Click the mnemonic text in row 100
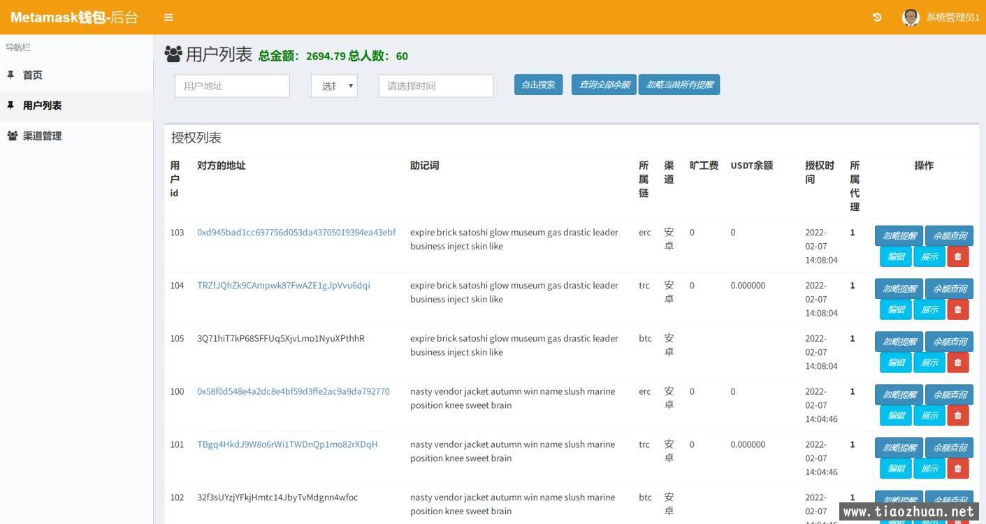The width and height of the screenshot is (986, 524). [513, 399]
